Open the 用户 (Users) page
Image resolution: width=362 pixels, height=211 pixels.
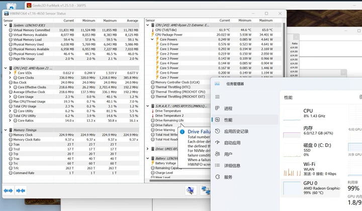(x=245, y=154)
